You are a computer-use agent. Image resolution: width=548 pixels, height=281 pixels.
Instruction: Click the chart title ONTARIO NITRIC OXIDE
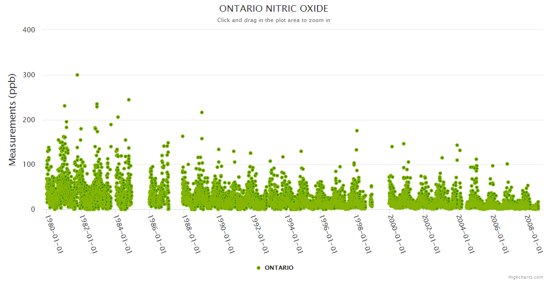coord(274,9)
